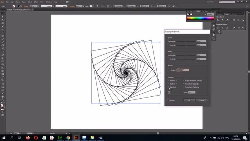This screenshot has height=141, width=250.
Task: Switch to the Color panel tab
Action: click(198, 11)
